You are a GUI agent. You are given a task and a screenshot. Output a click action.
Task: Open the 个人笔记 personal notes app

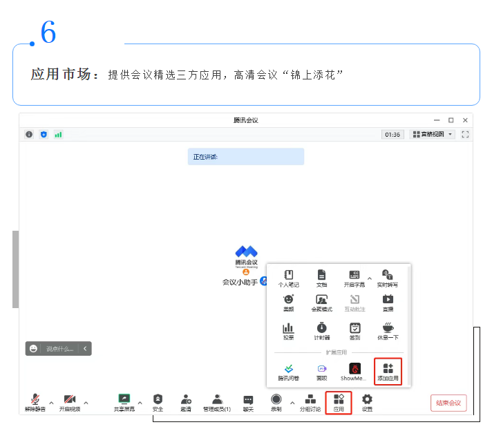288,278
